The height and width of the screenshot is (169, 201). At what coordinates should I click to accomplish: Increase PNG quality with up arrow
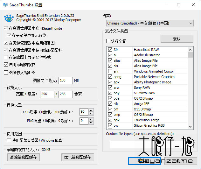[91, 119]
